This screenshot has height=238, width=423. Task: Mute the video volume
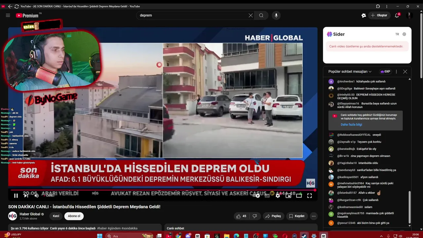[x=36, y=196]
